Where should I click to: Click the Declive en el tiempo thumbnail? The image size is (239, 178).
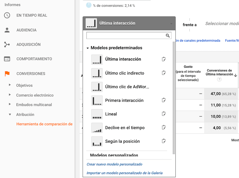click(97, 128)
